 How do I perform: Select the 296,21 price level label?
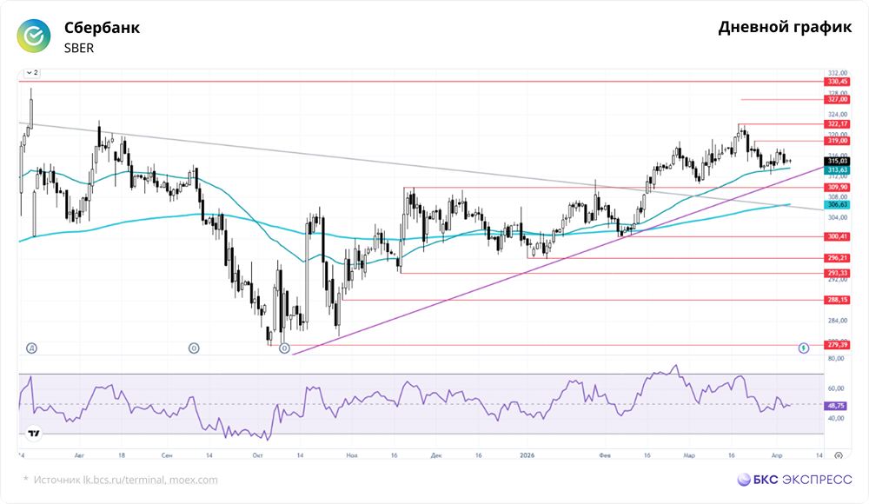tap(837, 258)
